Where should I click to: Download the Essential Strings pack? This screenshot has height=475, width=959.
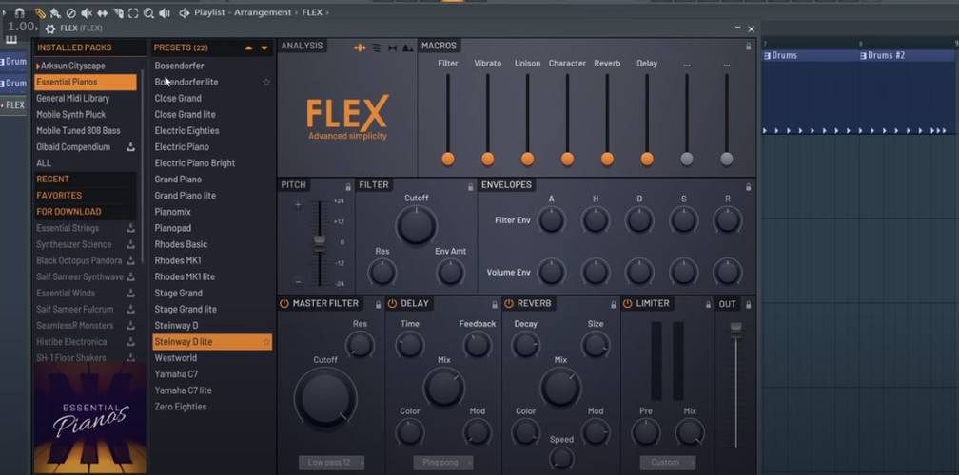point(130,228)
